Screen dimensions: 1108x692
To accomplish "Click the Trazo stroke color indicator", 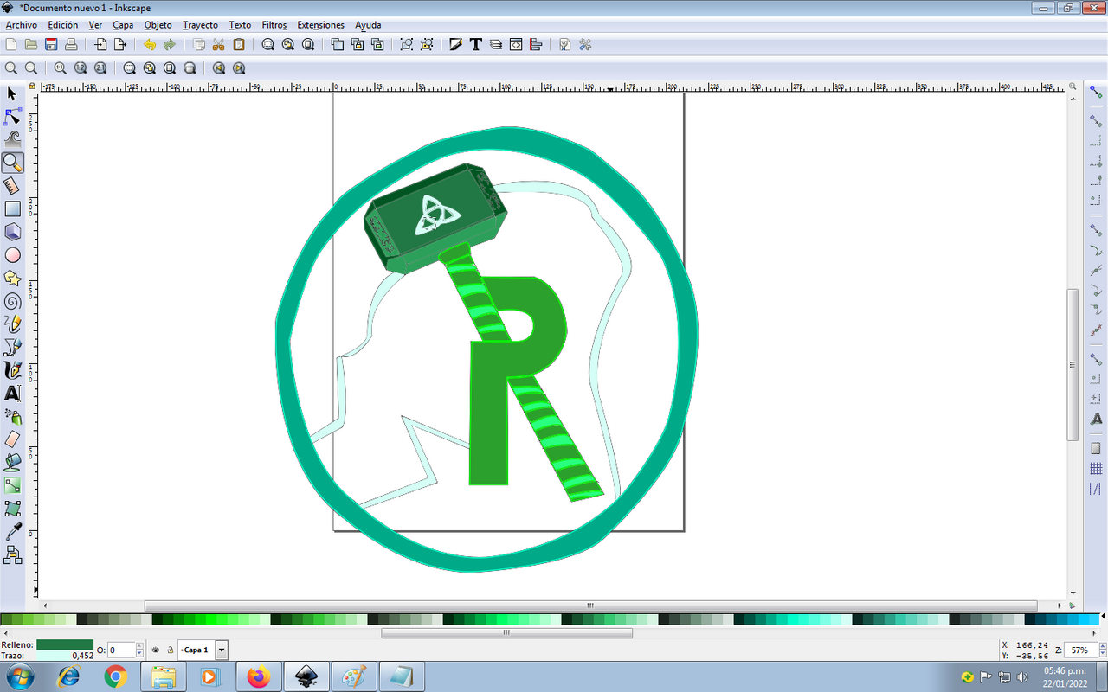I will 65,656.
